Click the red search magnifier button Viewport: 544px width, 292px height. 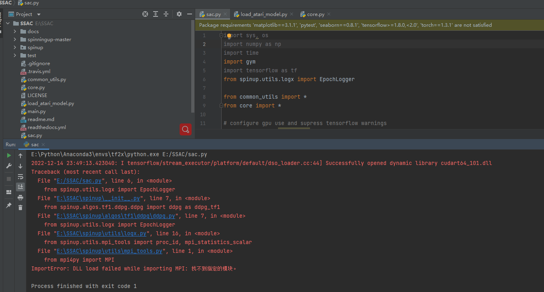tap(186, 129)
